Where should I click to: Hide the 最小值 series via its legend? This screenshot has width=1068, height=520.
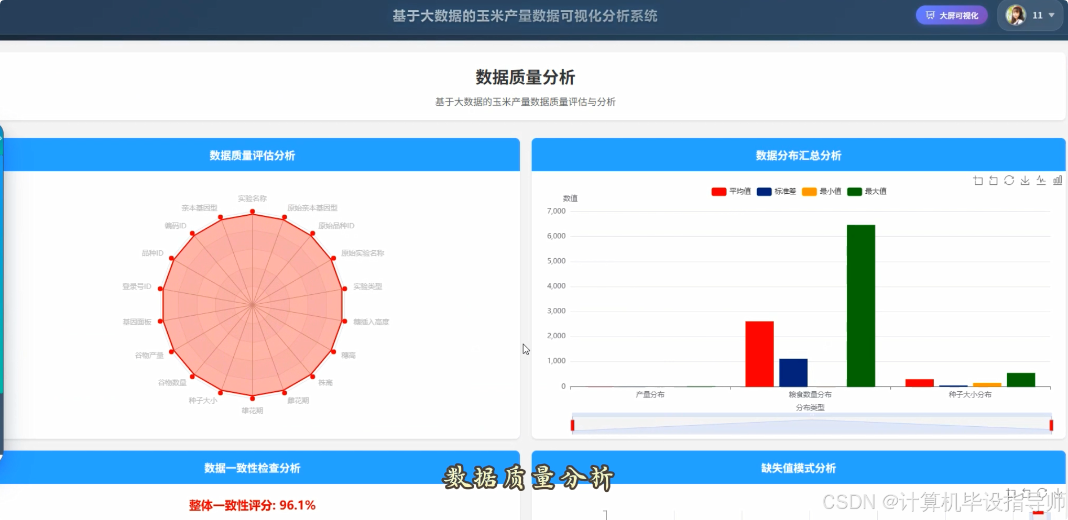tap(821, 191)
